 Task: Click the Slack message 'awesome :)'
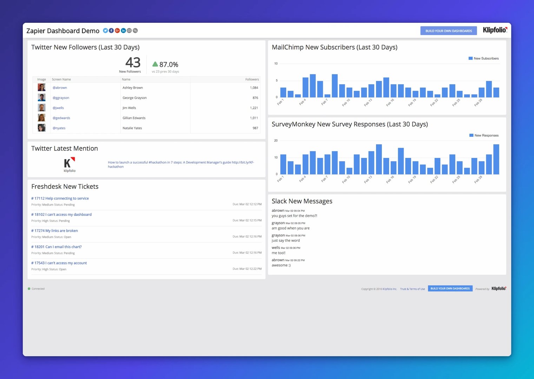[x=281, y=265]
